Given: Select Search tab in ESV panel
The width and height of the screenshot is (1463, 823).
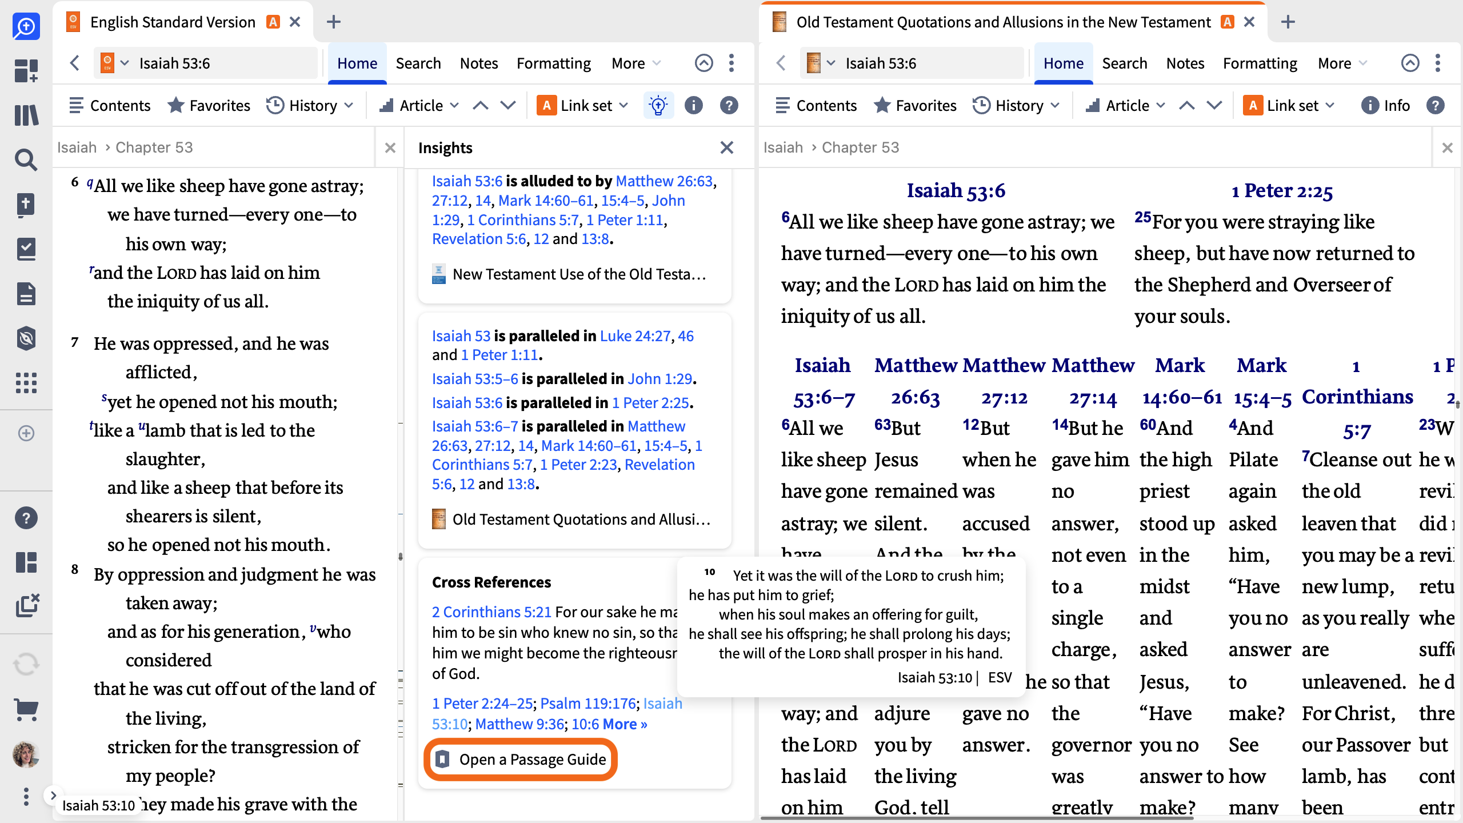Looking at the screenshot, I should point(418,63).
